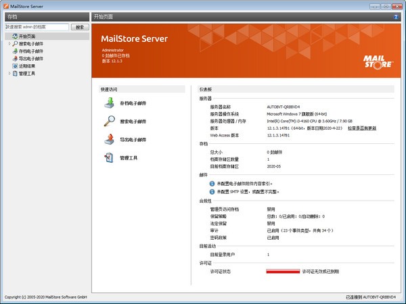Click the 存档电子邮件 quick access icon

(x=109, y=103)
